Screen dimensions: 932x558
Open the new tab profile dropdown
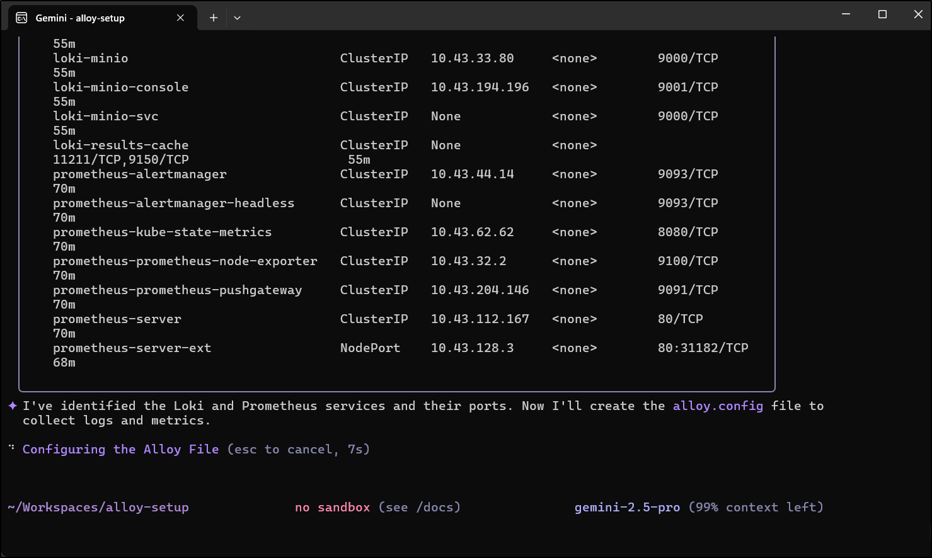[x=237, y=18]
